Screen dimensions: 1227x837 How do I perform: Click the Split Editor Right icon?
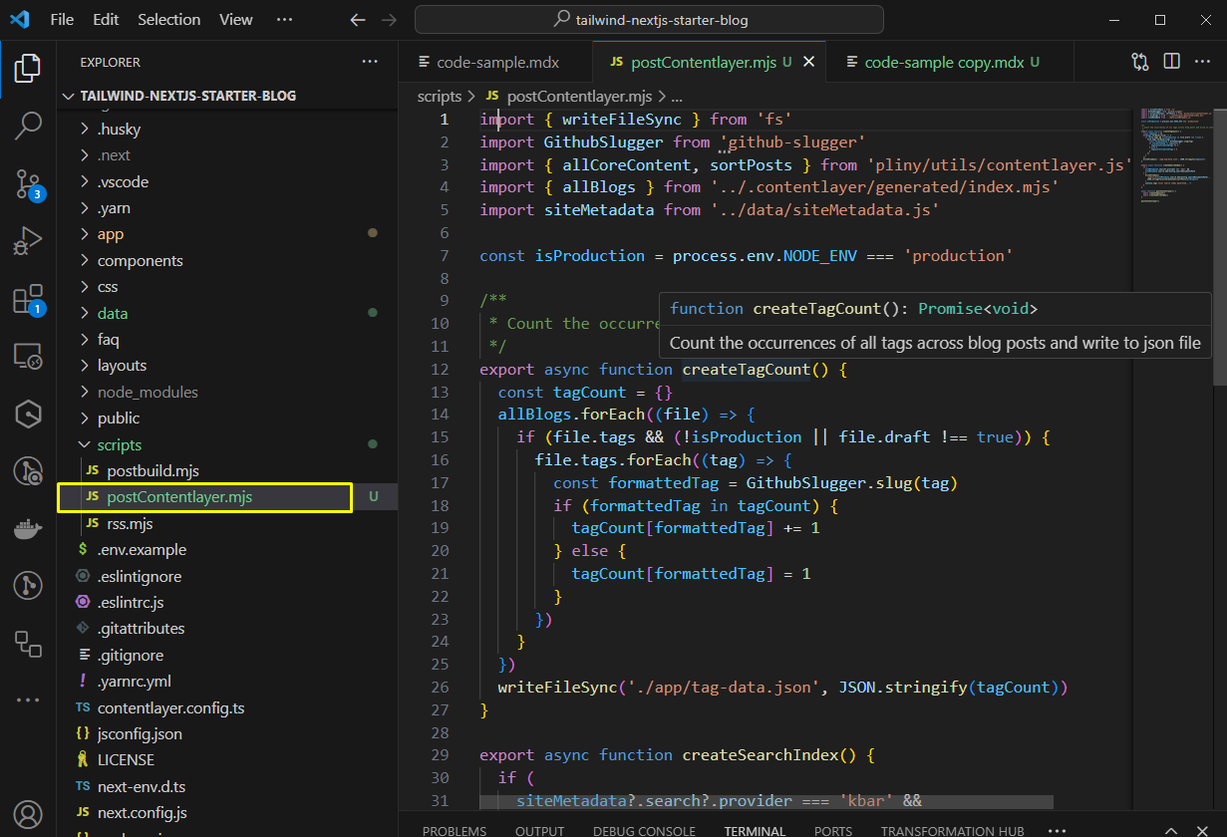point(1171,62)
